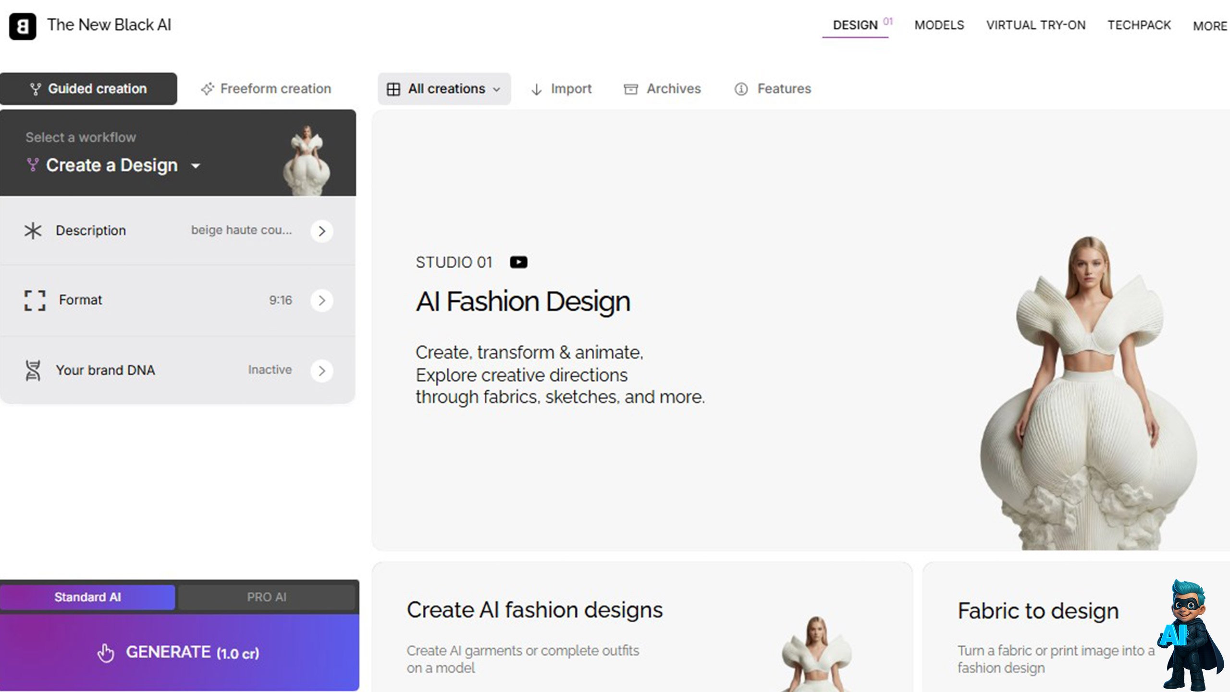Click the white dress hero image

pos(1089,393)
